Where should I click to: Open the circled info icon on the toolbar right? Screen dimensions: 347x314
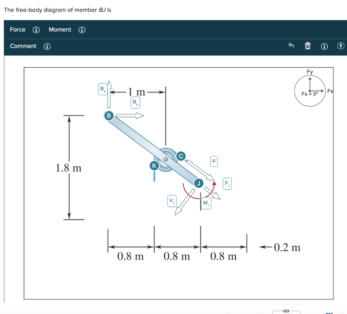pyautogui.click(x=324, y=46)
